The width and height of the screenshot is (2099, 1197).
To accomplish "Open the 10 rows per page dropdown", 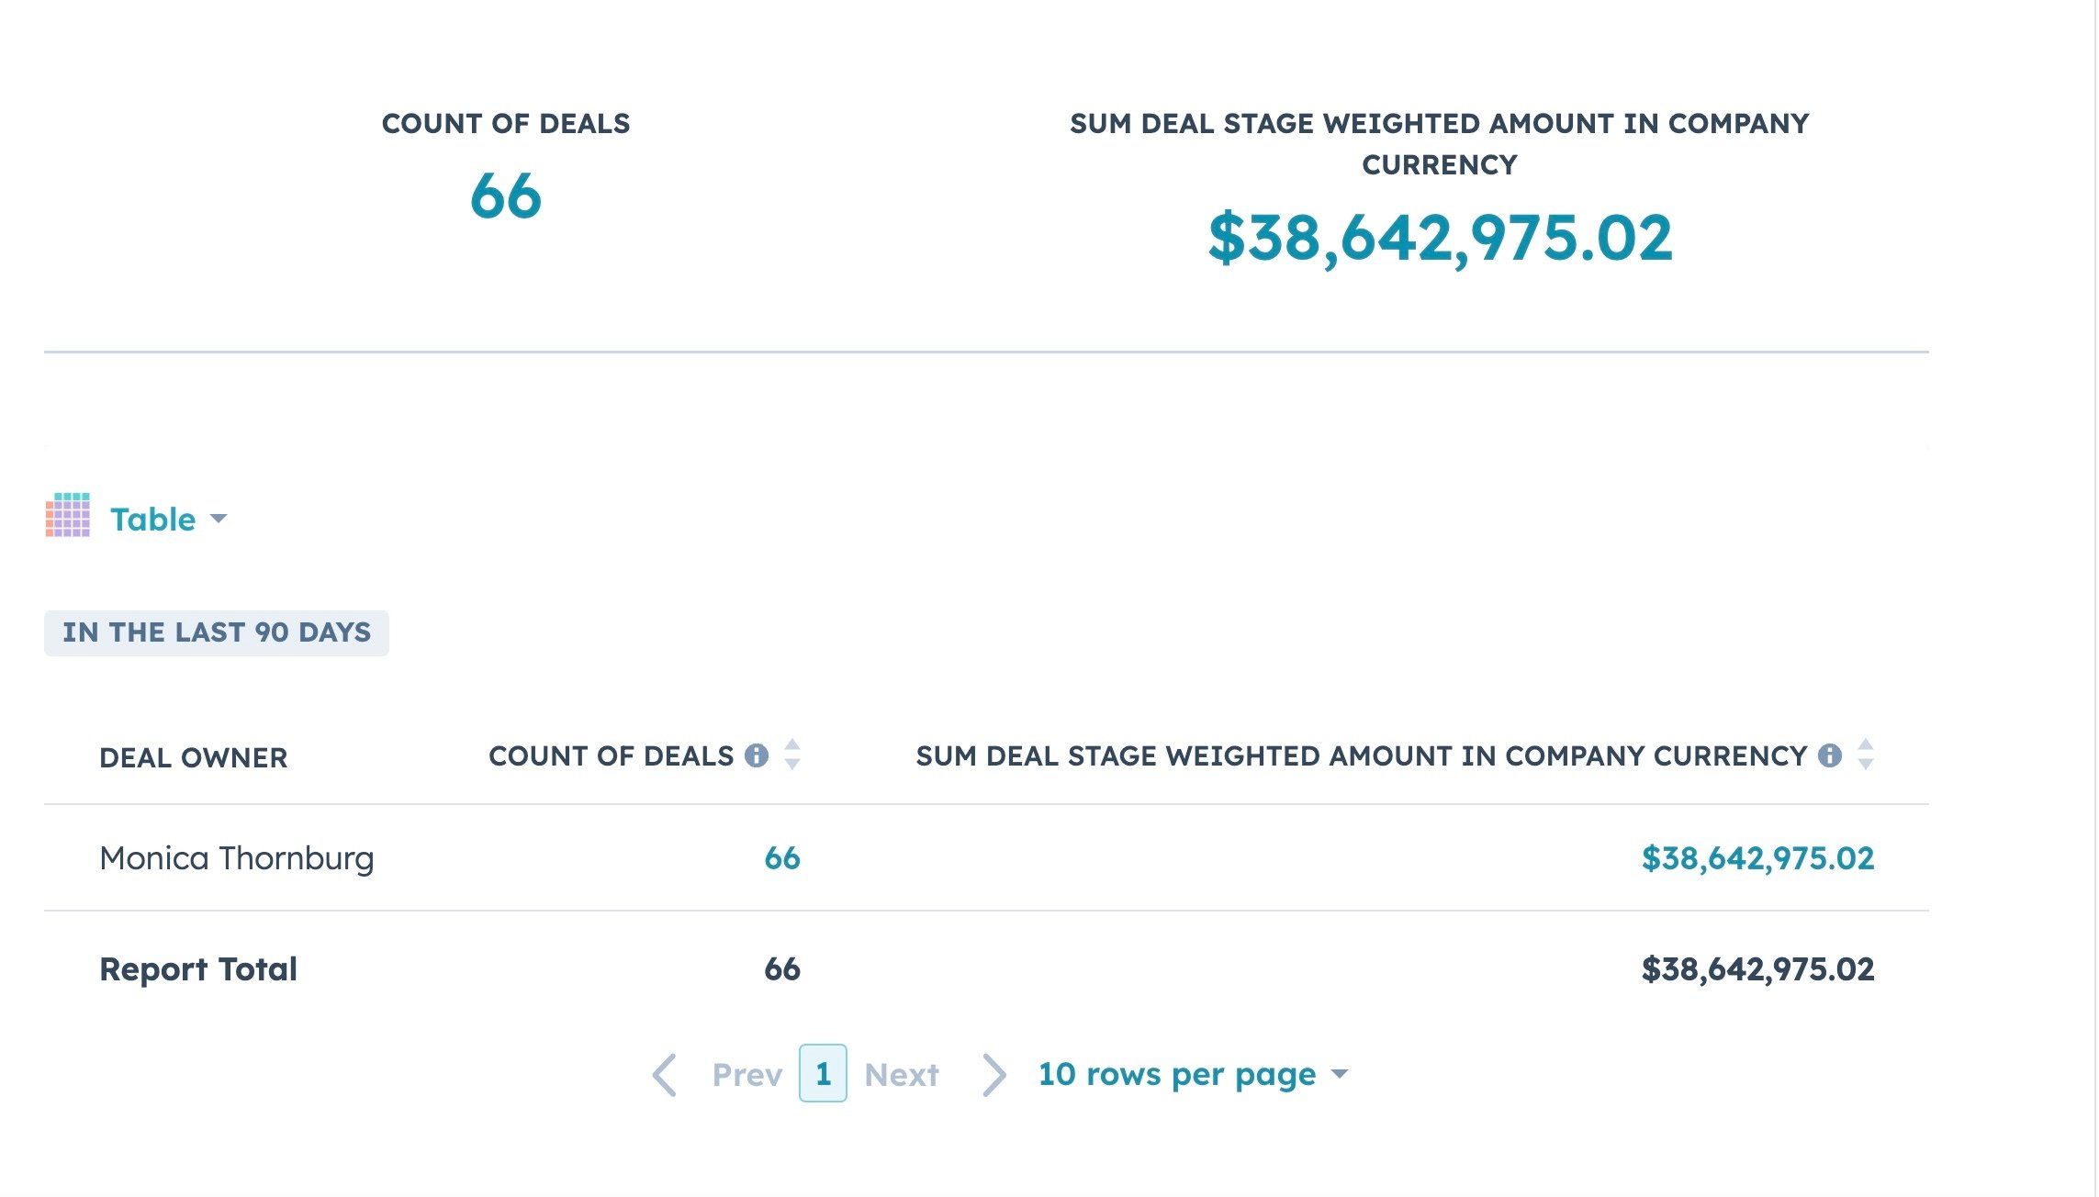I will 1177,1074.
